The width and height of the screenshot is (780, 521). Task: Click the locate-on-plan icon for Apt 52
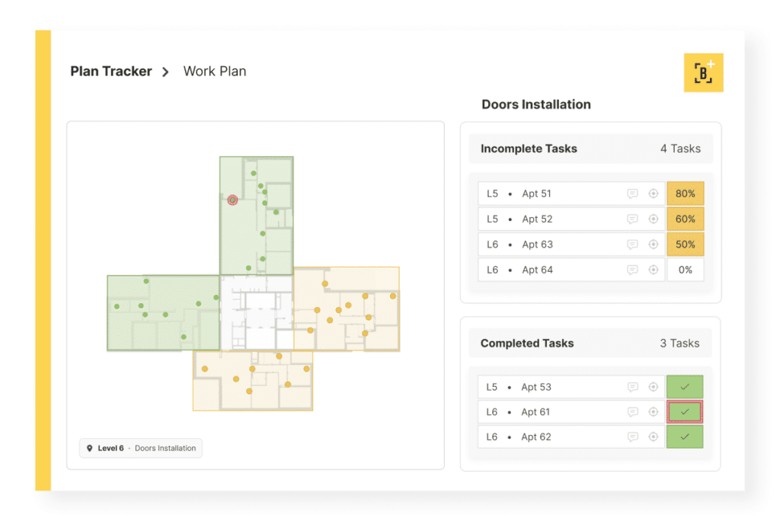[x=653, y=219]
